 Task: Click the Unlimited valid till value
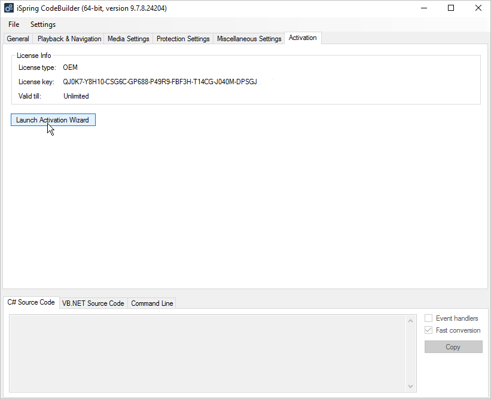(x=76, y=96)
